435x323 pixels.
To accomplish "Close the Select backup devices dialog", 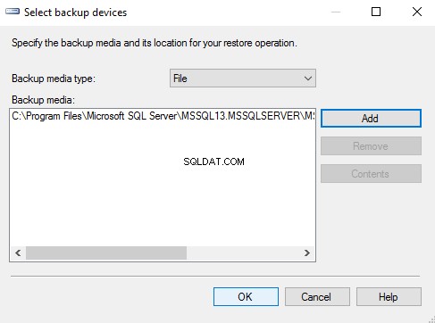I will (x=417, y=12).
